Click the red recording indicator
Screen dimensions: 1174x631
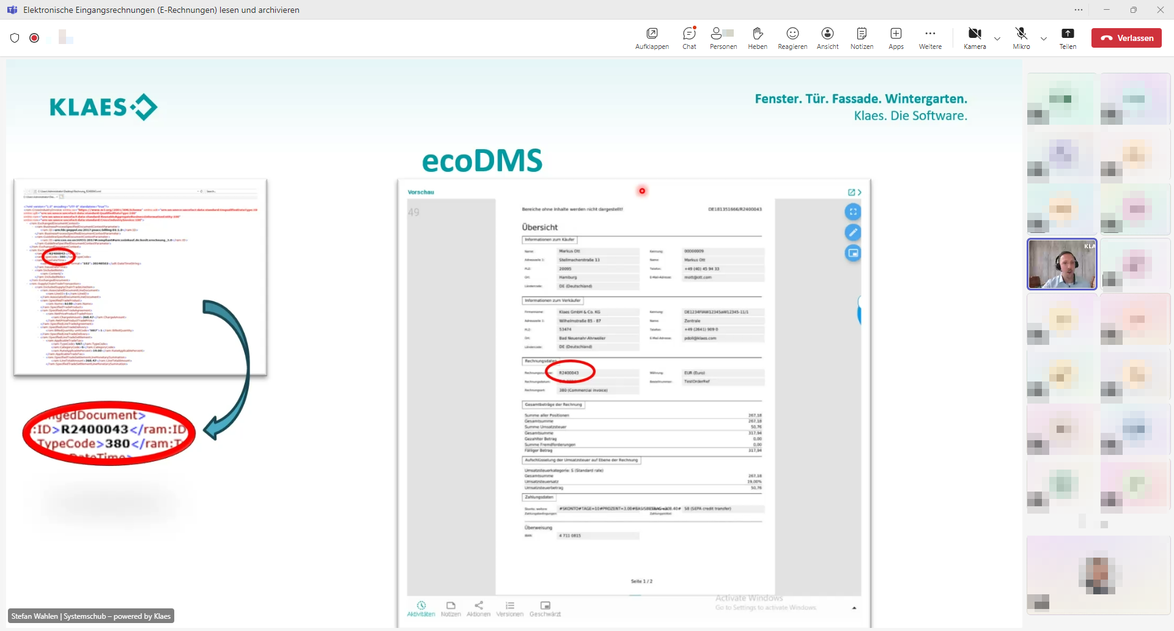(x=35, y=38)
